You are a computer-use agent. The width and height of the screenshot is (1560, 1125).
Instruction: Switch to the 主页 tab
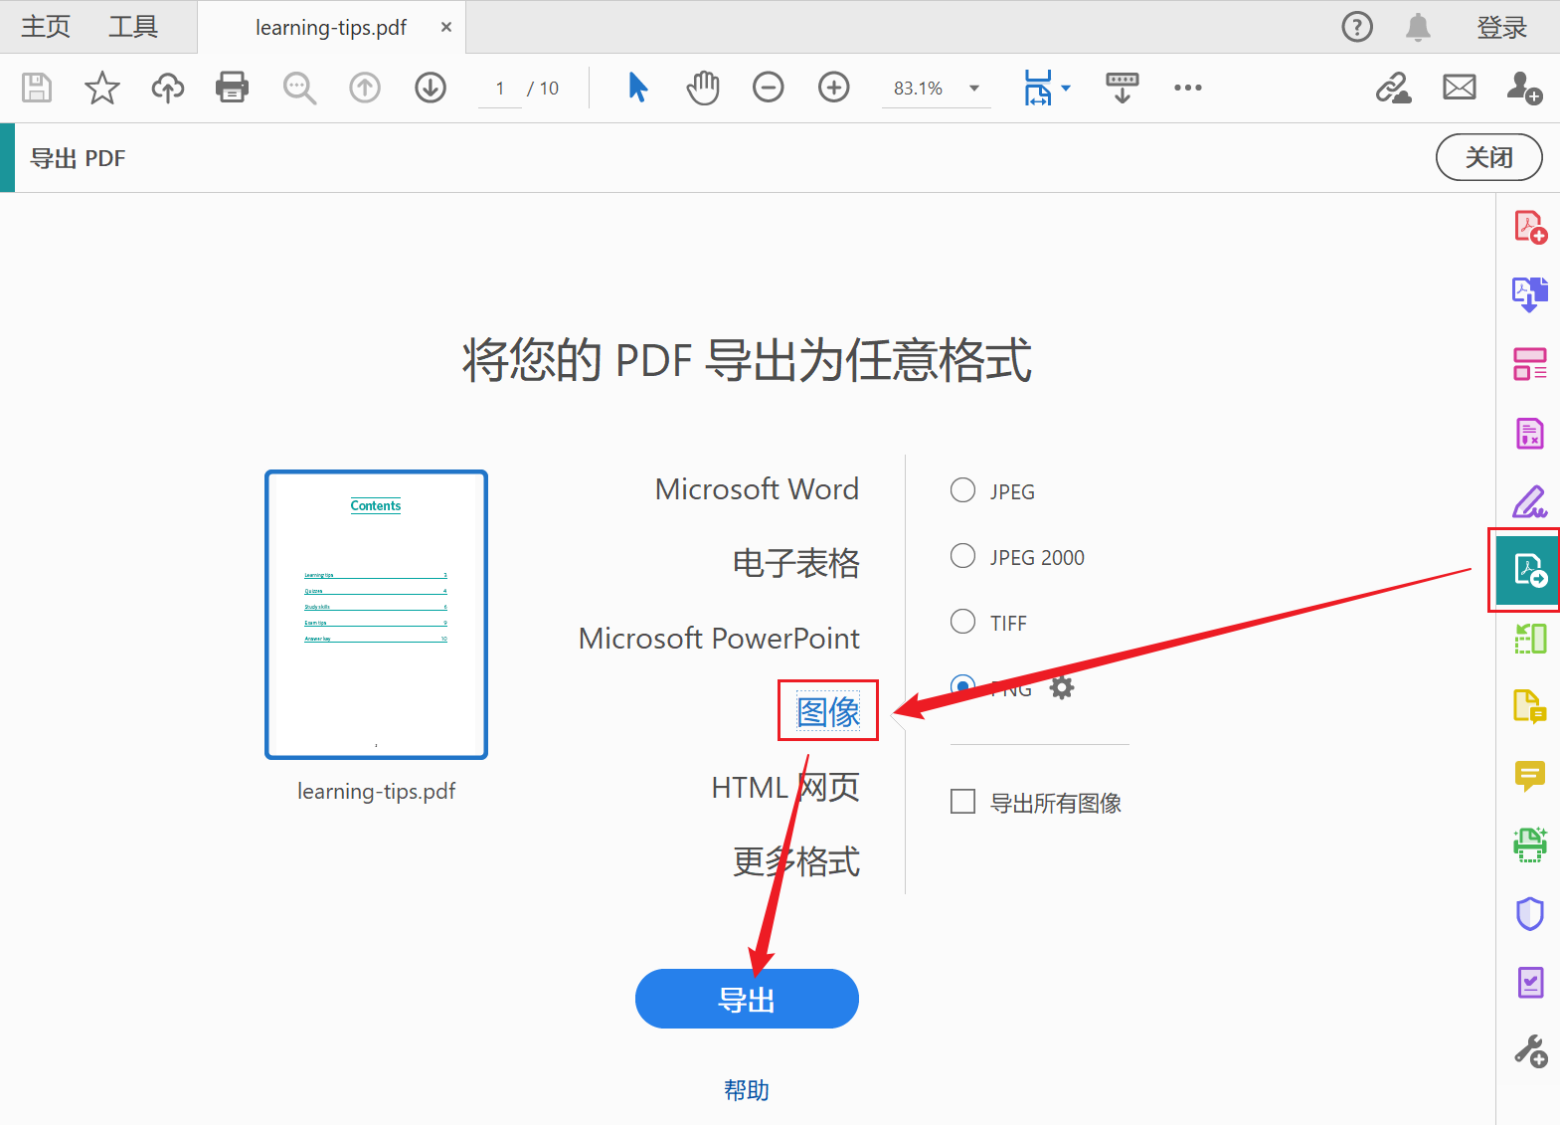point(46,27)
